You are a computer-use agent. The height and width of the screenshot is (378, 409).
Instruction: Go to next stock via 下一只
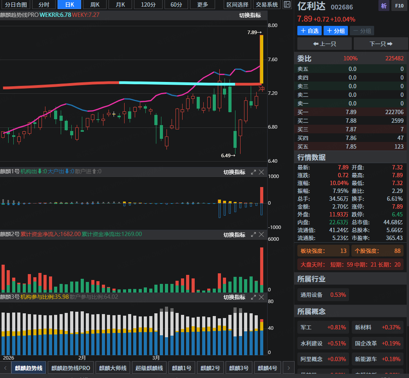381,44
